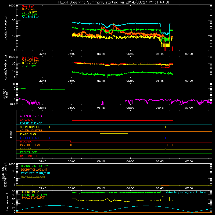The height and width of the screenshot is (215, 215).
Task: Click the raised FLARE_FLAG interval segment
Action: [114, 133]
